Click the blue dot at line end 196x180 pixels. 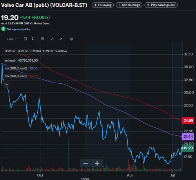(182, 148)
